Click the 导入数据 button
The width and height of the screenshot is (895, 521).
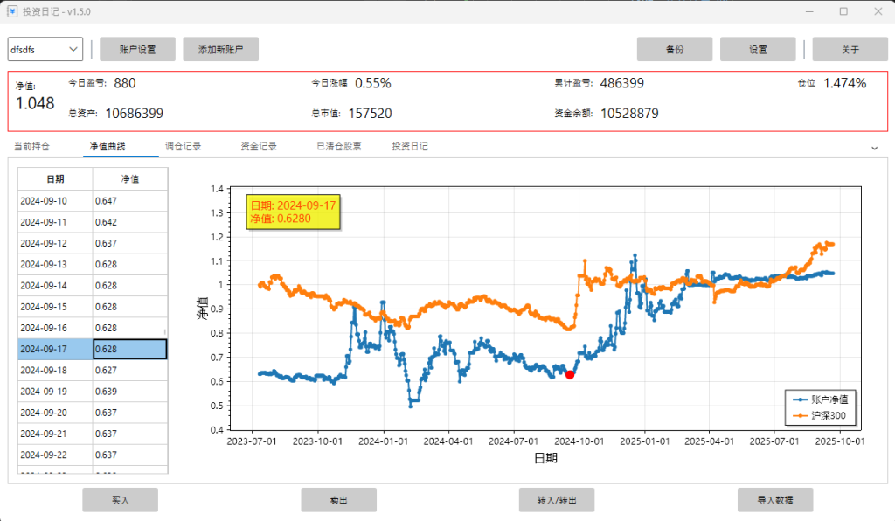coord(775,500)
